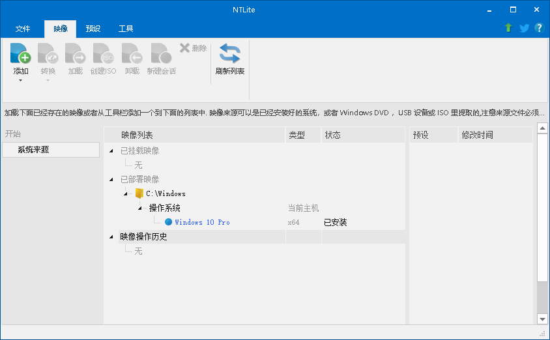Image resolution: width=550 pixels, height=340 pixels.
Task: Click the green update arrow icon
Action: (508, 28)
